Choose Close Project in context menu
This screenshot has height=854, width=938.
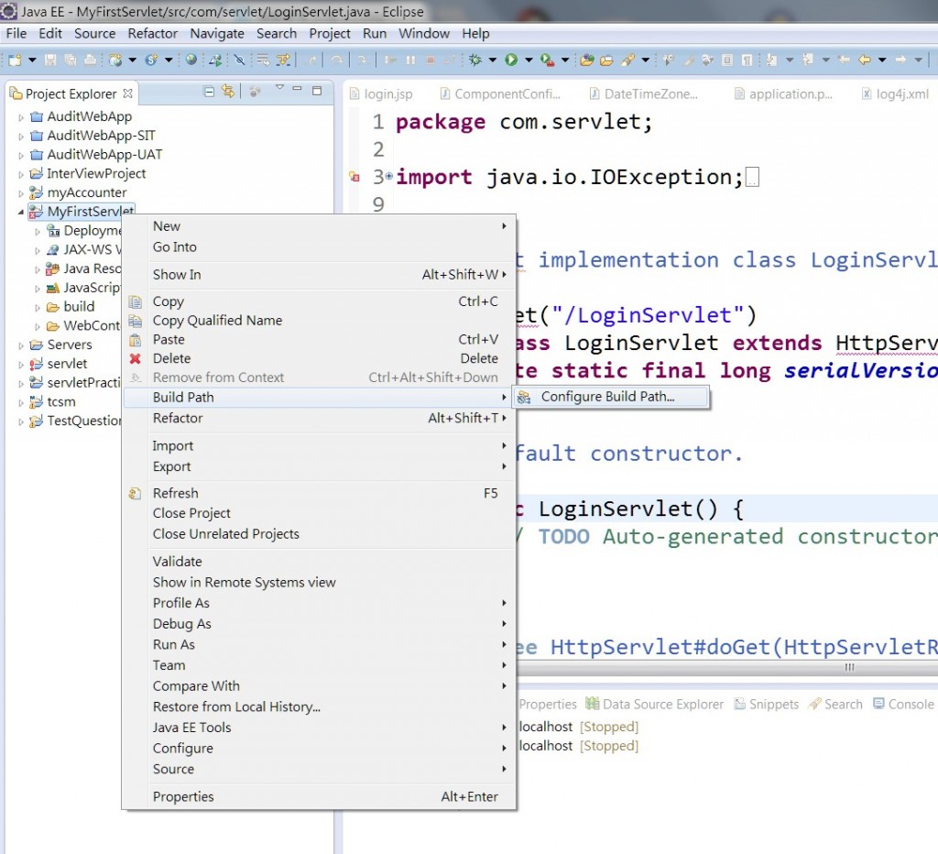click(x=318, y=513)
